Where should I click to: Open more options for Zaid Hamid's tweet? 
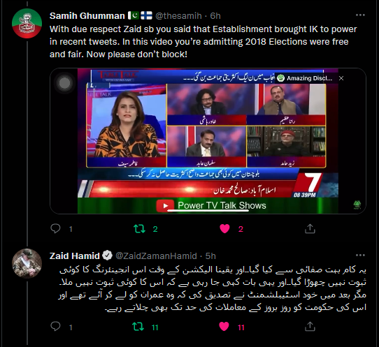point(360,256)
